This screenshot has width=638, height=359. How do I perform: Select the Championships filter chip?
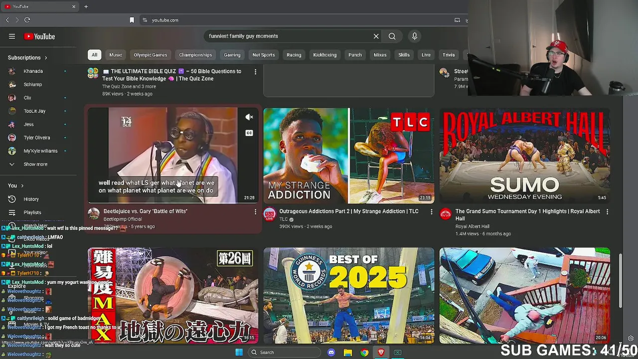coord(195,55)
